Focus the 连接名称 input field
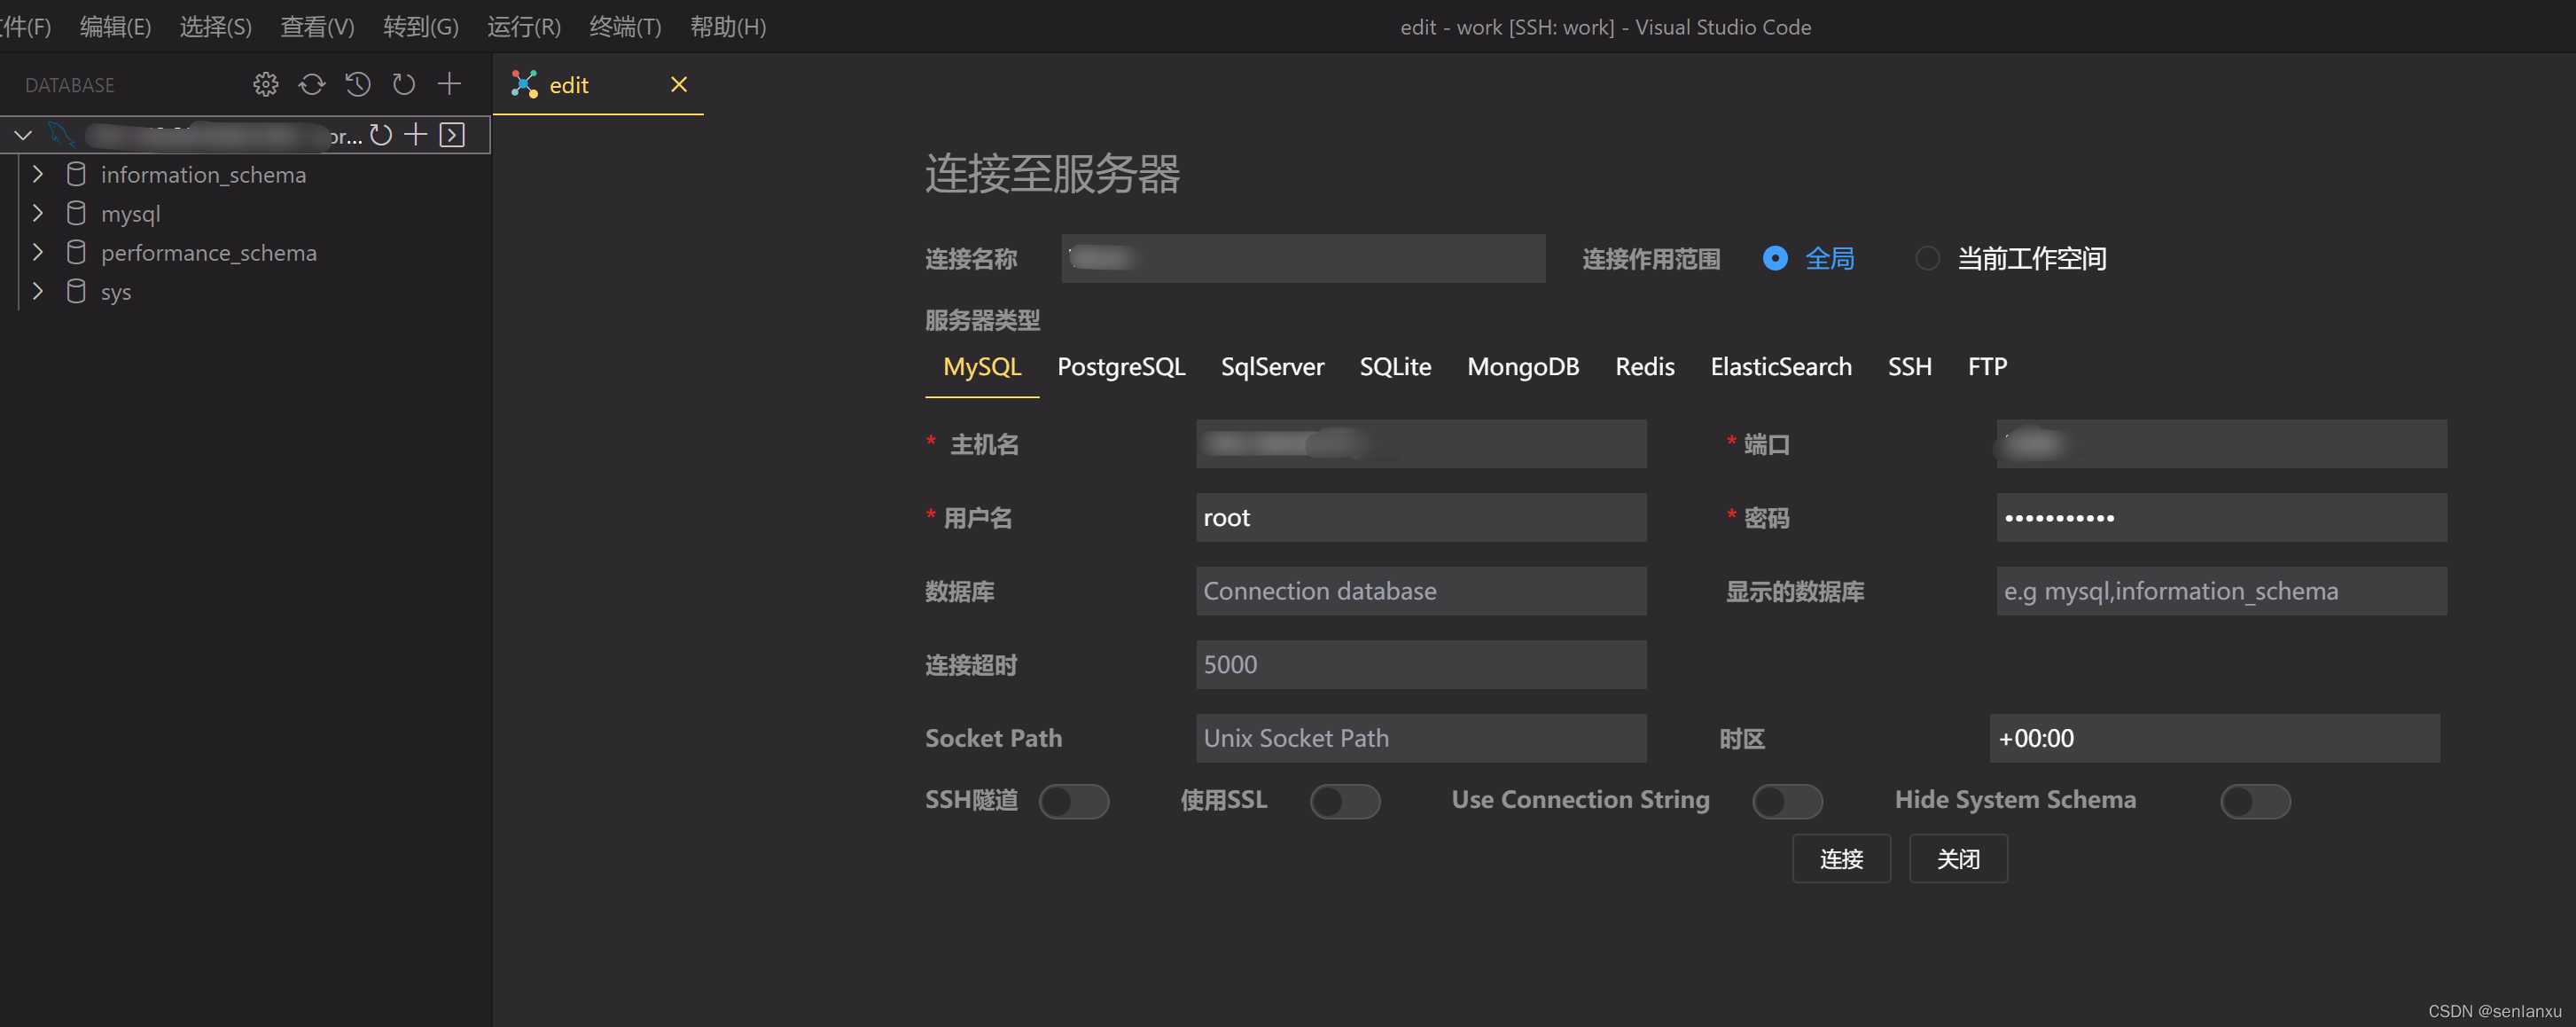This screenshot has width=2576, height=1027. [1303, 259]
